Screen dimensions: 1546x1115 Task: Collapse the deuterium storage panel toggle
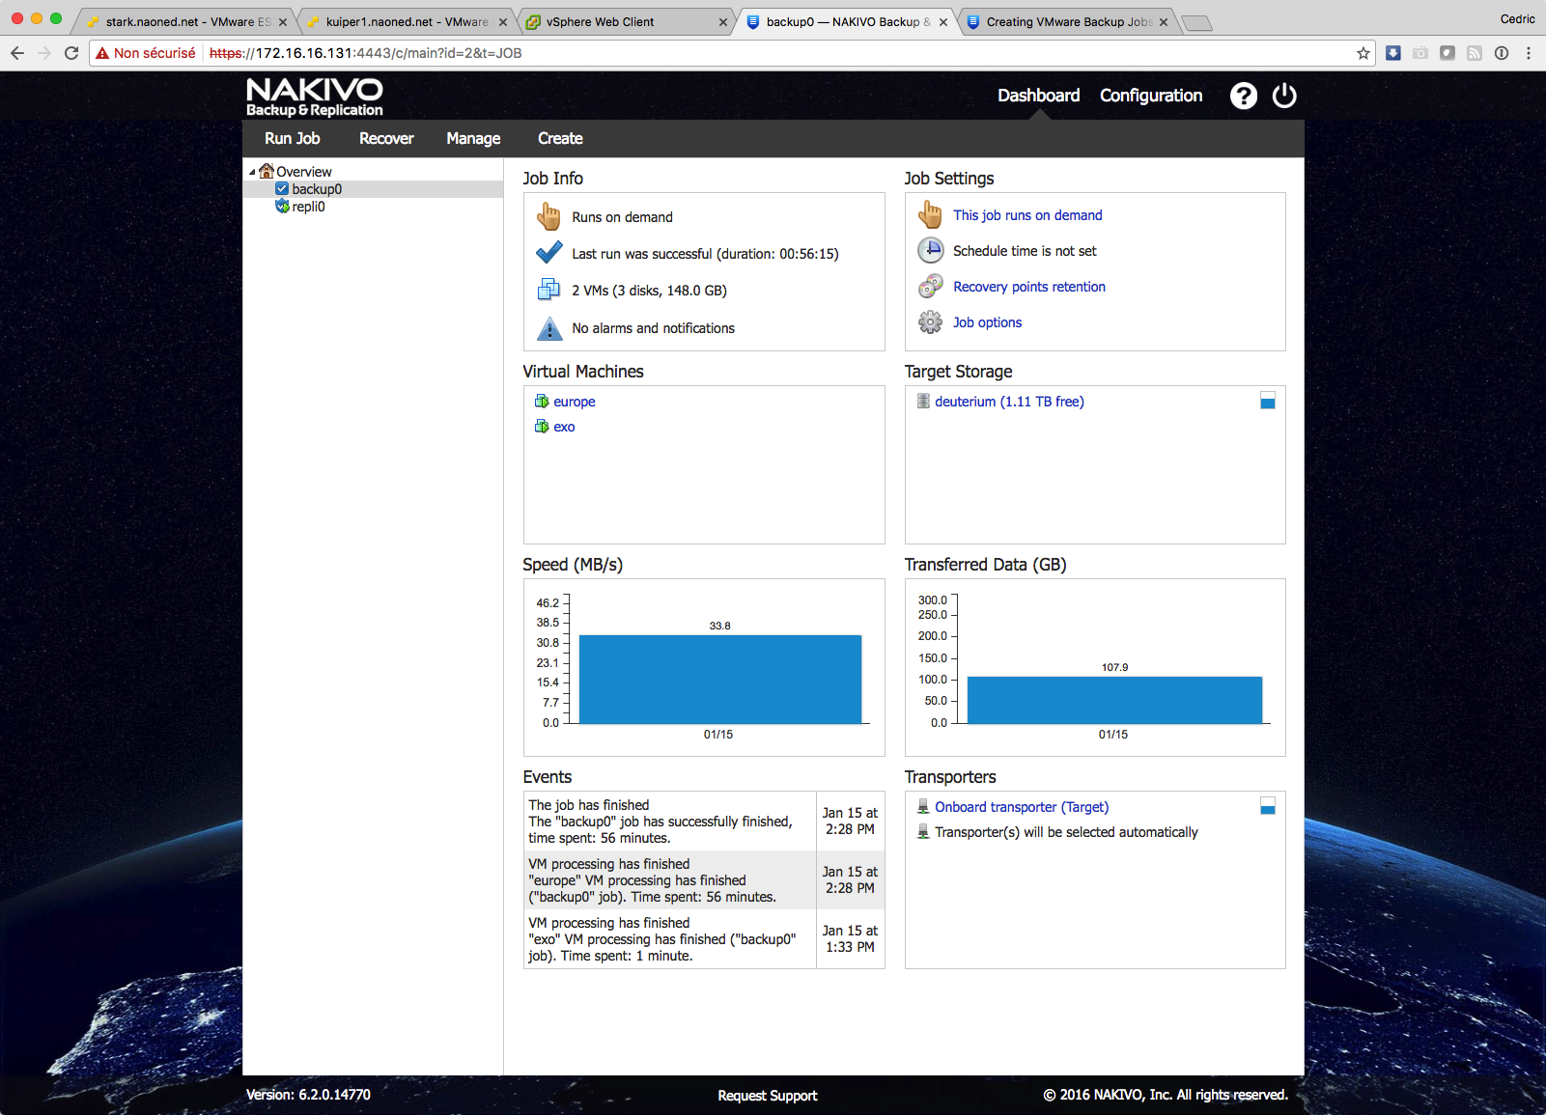pos(1267,402)
